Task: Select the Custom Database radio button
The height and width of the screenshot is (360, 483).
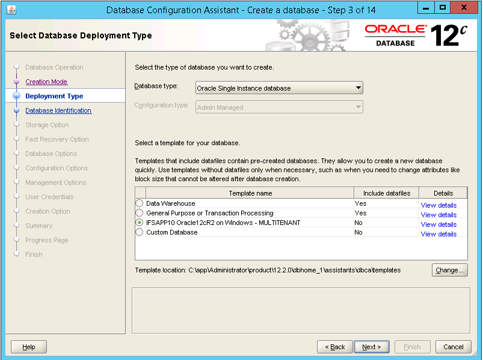Action: 140,232
